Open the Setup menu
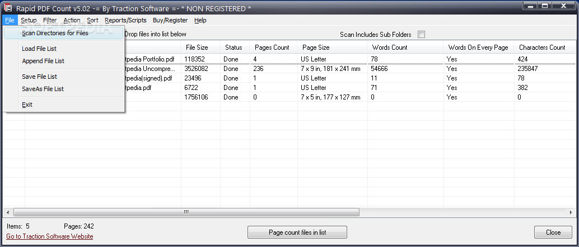 (x=29, y=20)
